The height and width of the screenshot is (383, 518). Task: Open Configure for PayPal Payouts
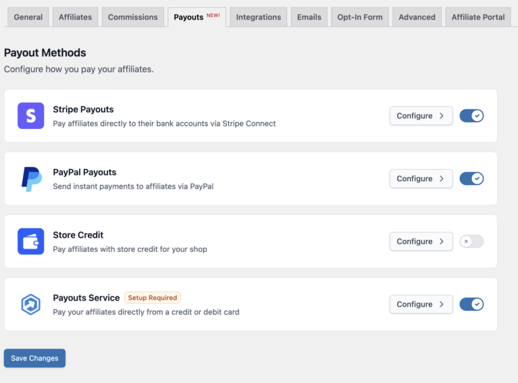click(x=421, y=178)
